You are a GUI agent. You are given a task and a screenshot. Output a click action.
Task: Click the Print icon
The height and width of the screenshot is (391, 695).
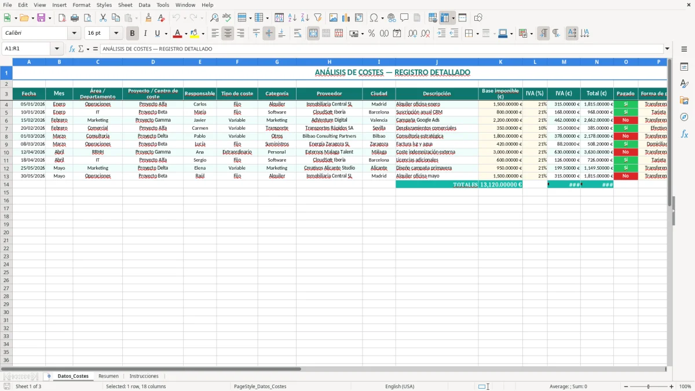[75, 18]
